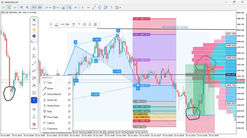Image resolution: width=247 pixels, height=138 pixels.
Task: Draw a horizontal line
Action: pos(88,7)
